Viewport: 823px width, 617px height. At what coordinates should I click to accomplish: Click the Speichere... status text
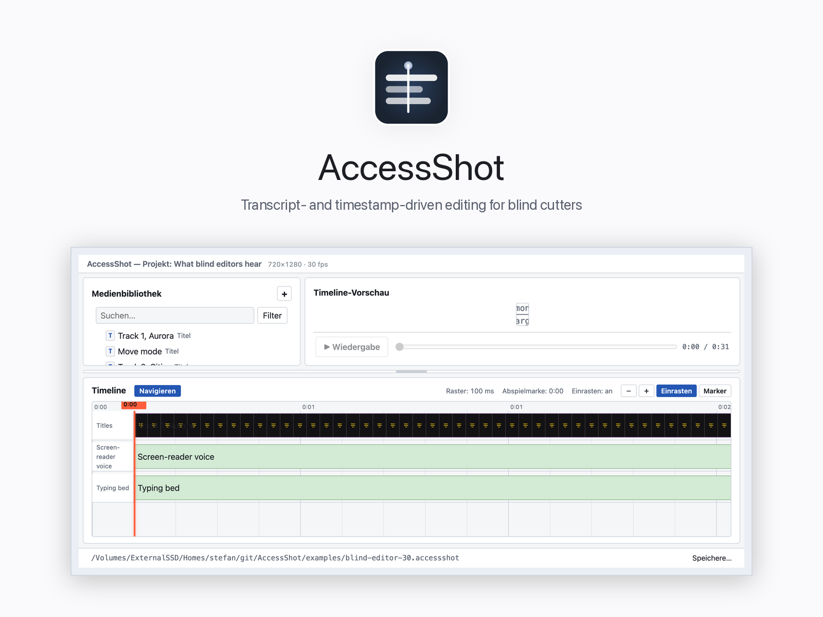(x=712, y=558)
